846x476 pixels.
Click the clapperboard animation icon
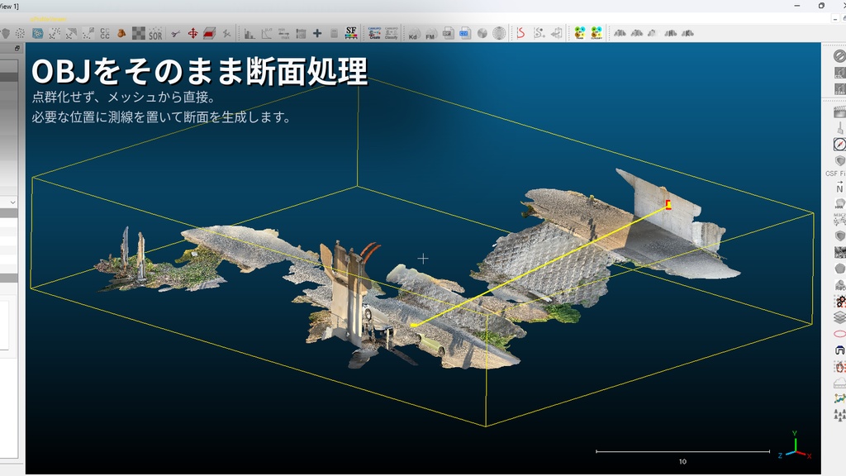(839, 112)
